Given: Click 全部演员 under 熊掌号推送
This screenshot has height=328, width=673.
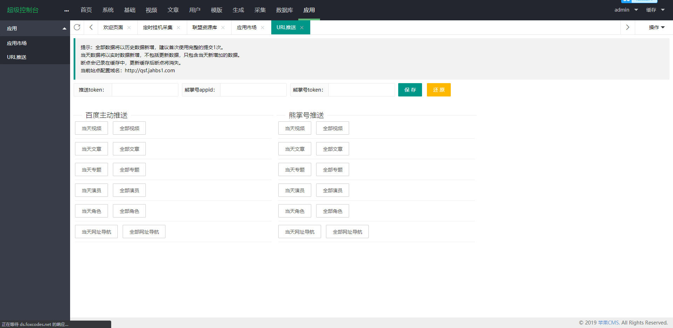Looking at the screenshot, I should (x=333, y=190).
